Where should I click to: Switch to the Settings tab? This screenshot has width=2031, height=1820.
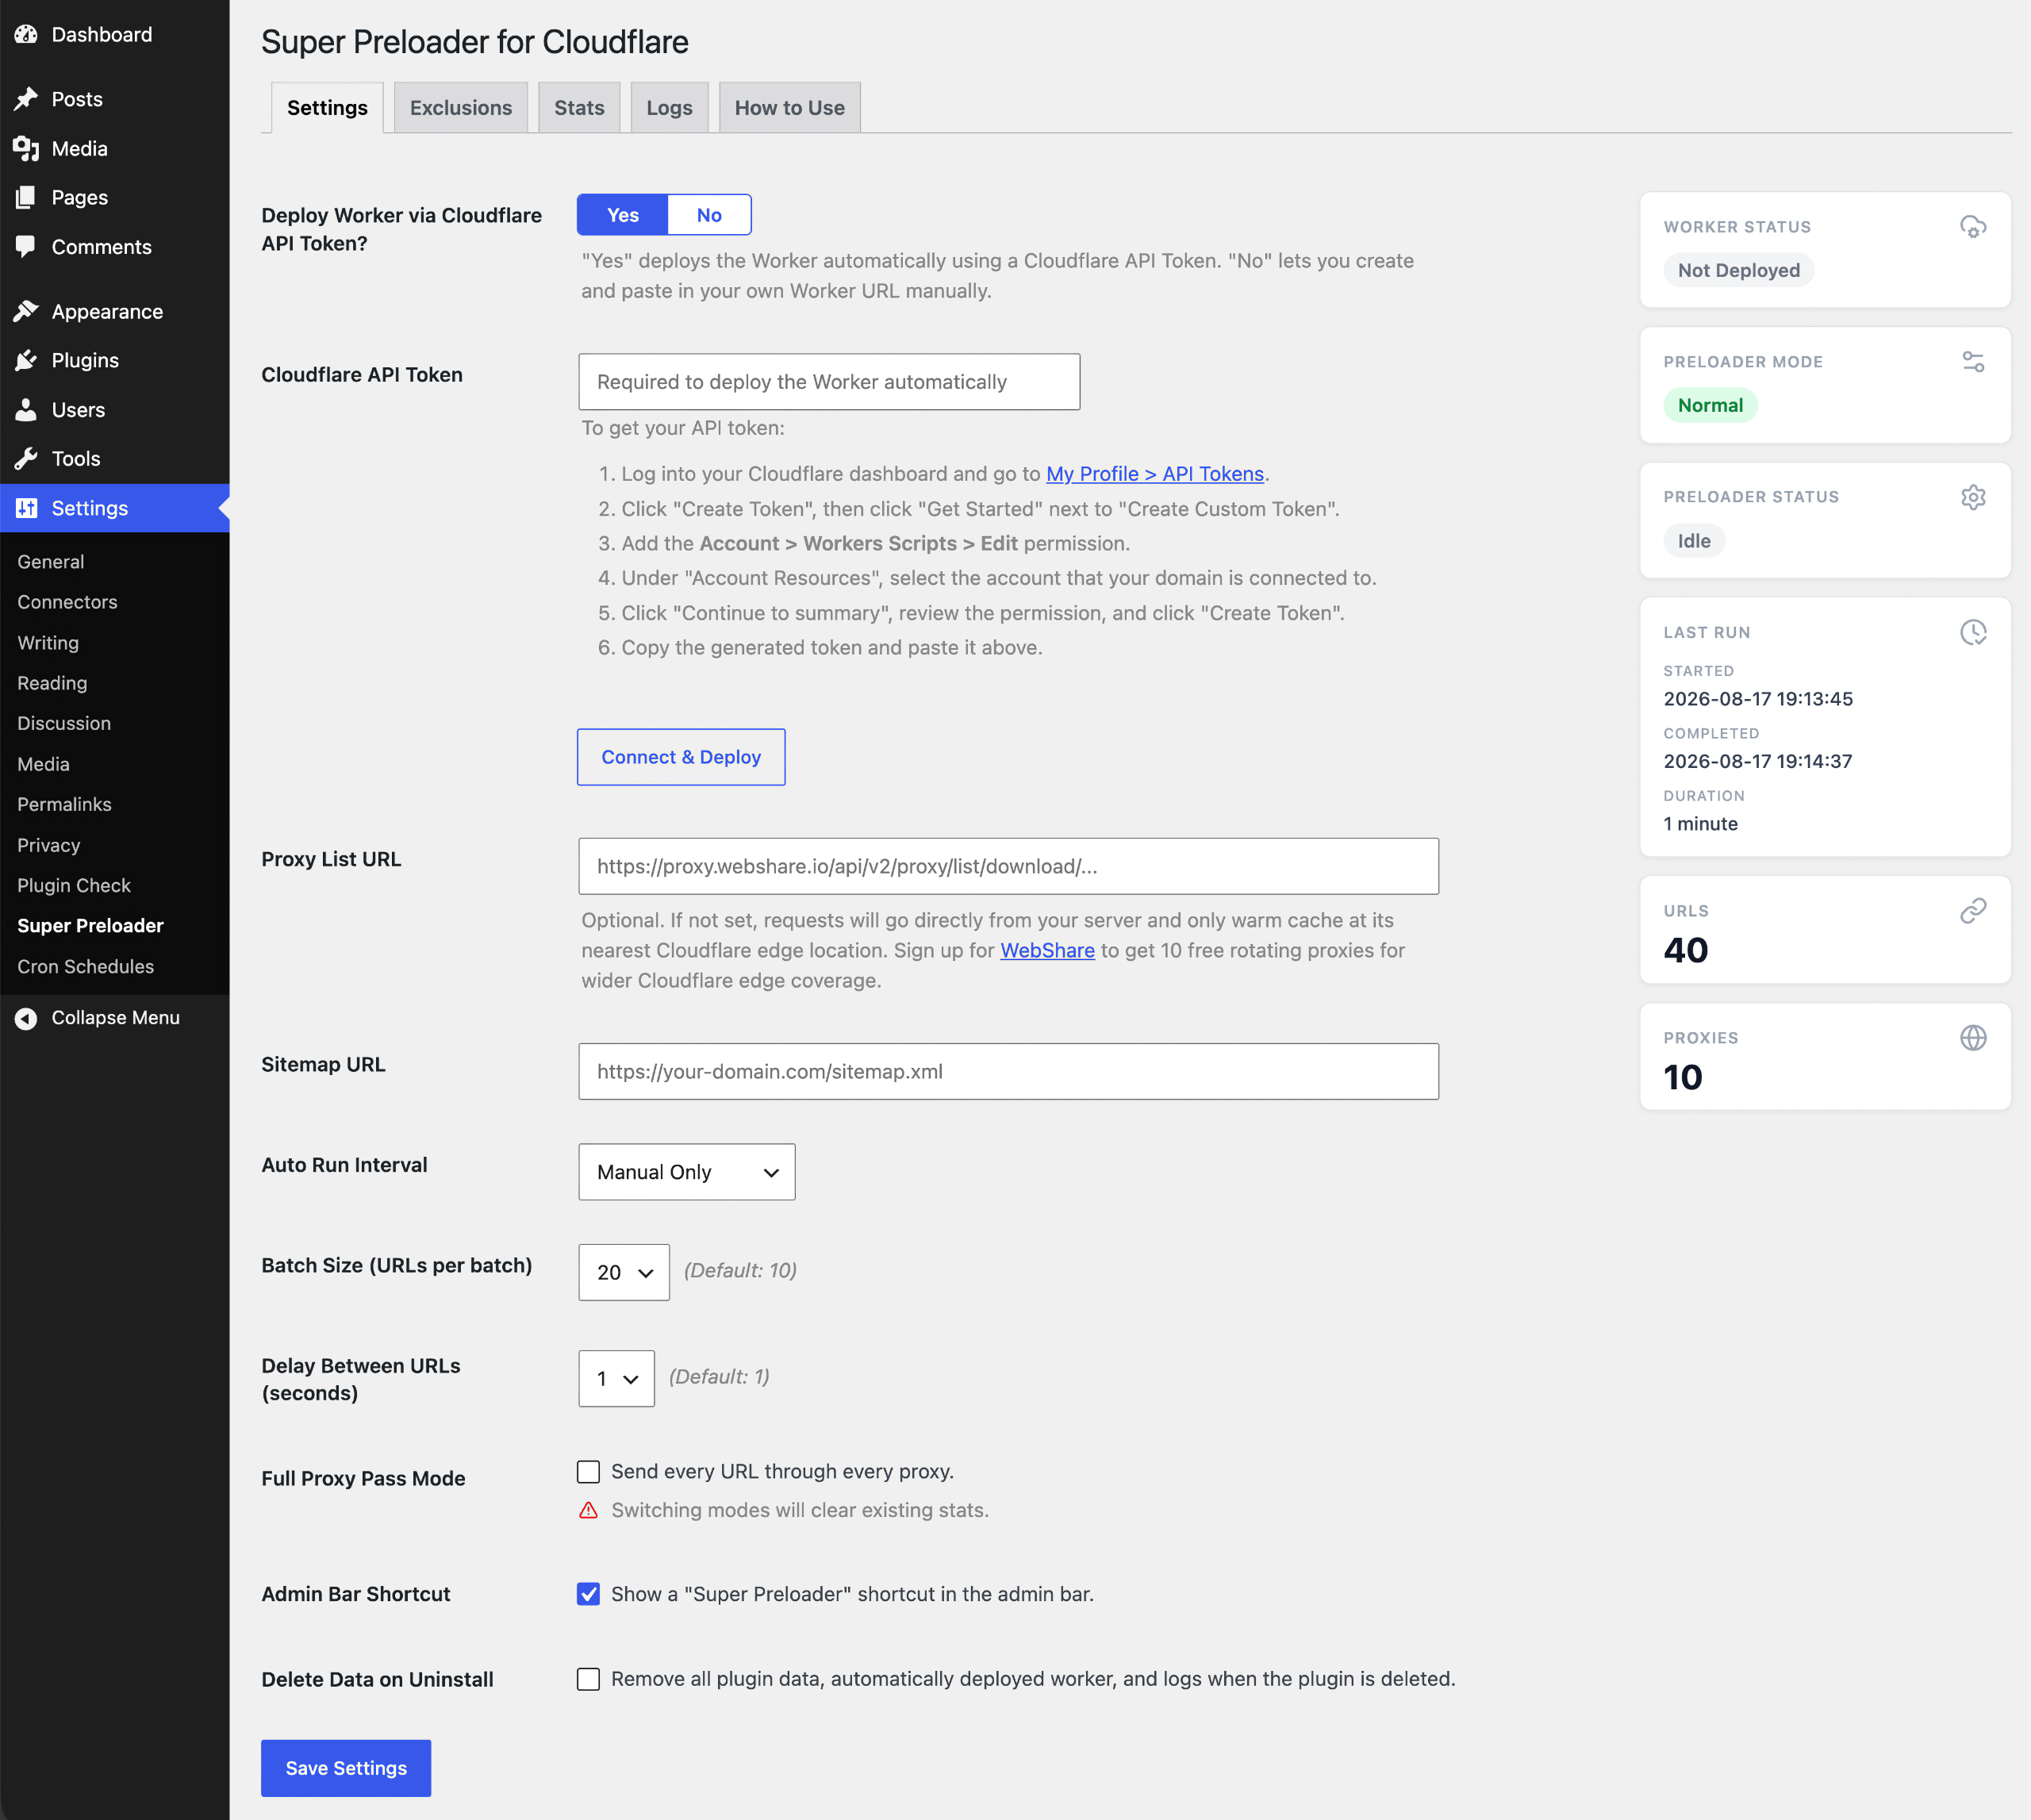tap(327, 108)
